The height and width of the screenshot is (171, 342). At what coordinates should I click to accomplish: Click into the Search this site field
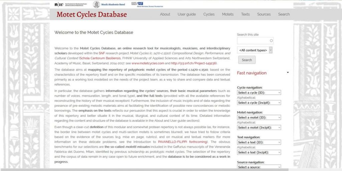253,41
